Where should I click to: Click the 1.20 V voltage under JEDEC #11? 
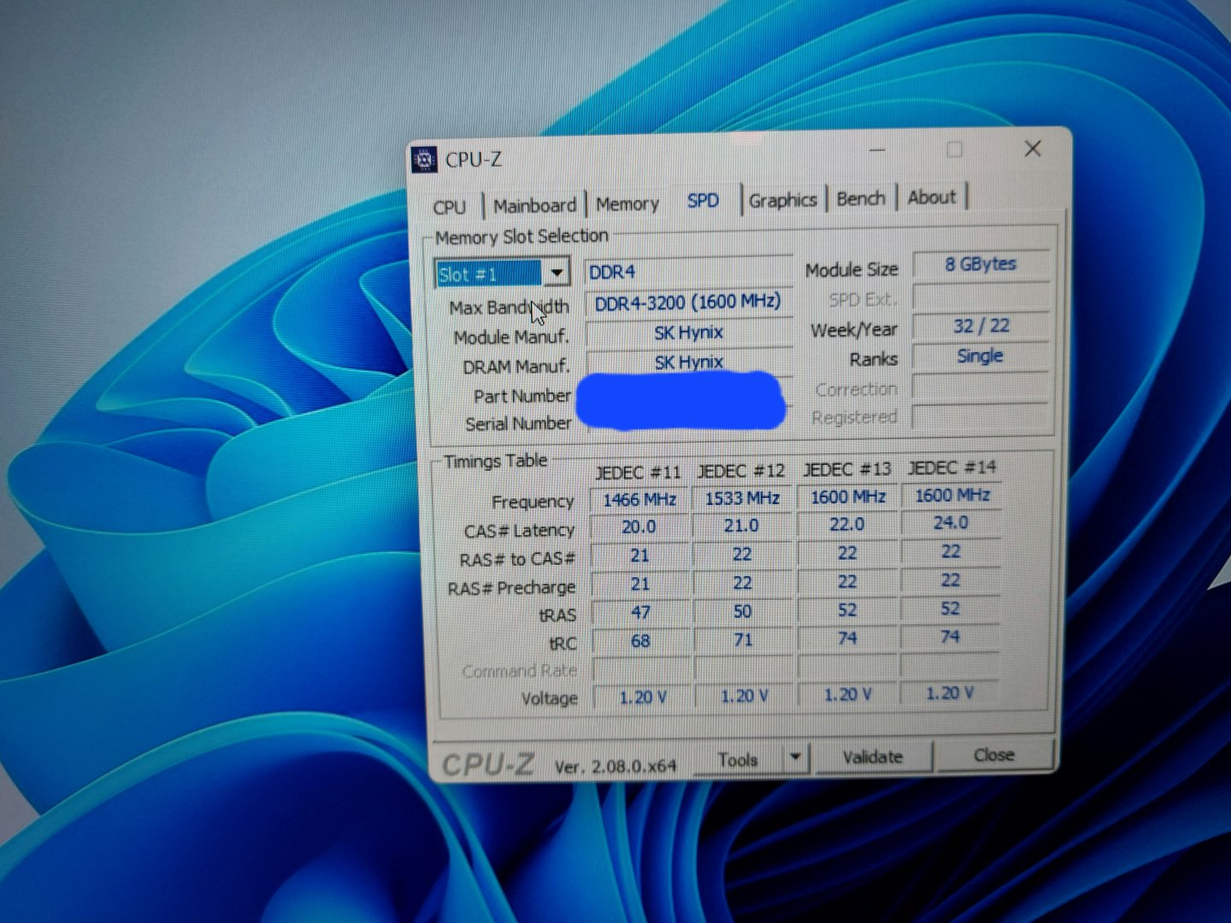[x=643, y=697]
